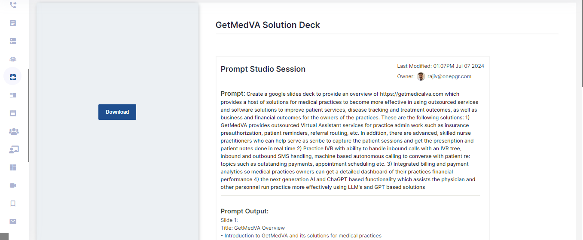The width and height of the screenshot is (583, 240).
Task: Click the GetMedVA Solution Deck title
Action: (x=268, y=25)
